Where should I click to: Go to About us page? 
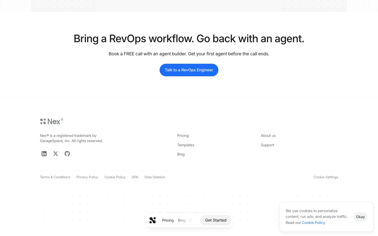pyautogui.click(x=268, y=136)
